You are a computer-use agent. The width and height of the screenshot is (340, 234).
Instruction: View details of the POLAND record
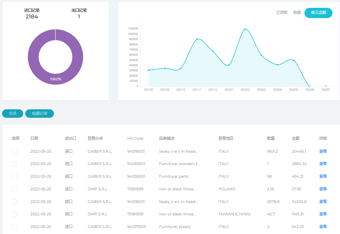[x=323, y=189]
